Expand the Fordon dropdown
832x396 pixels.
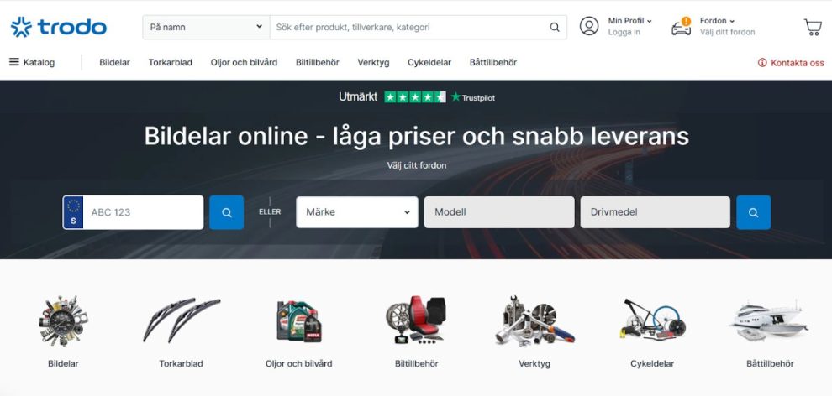coord(717,21)
